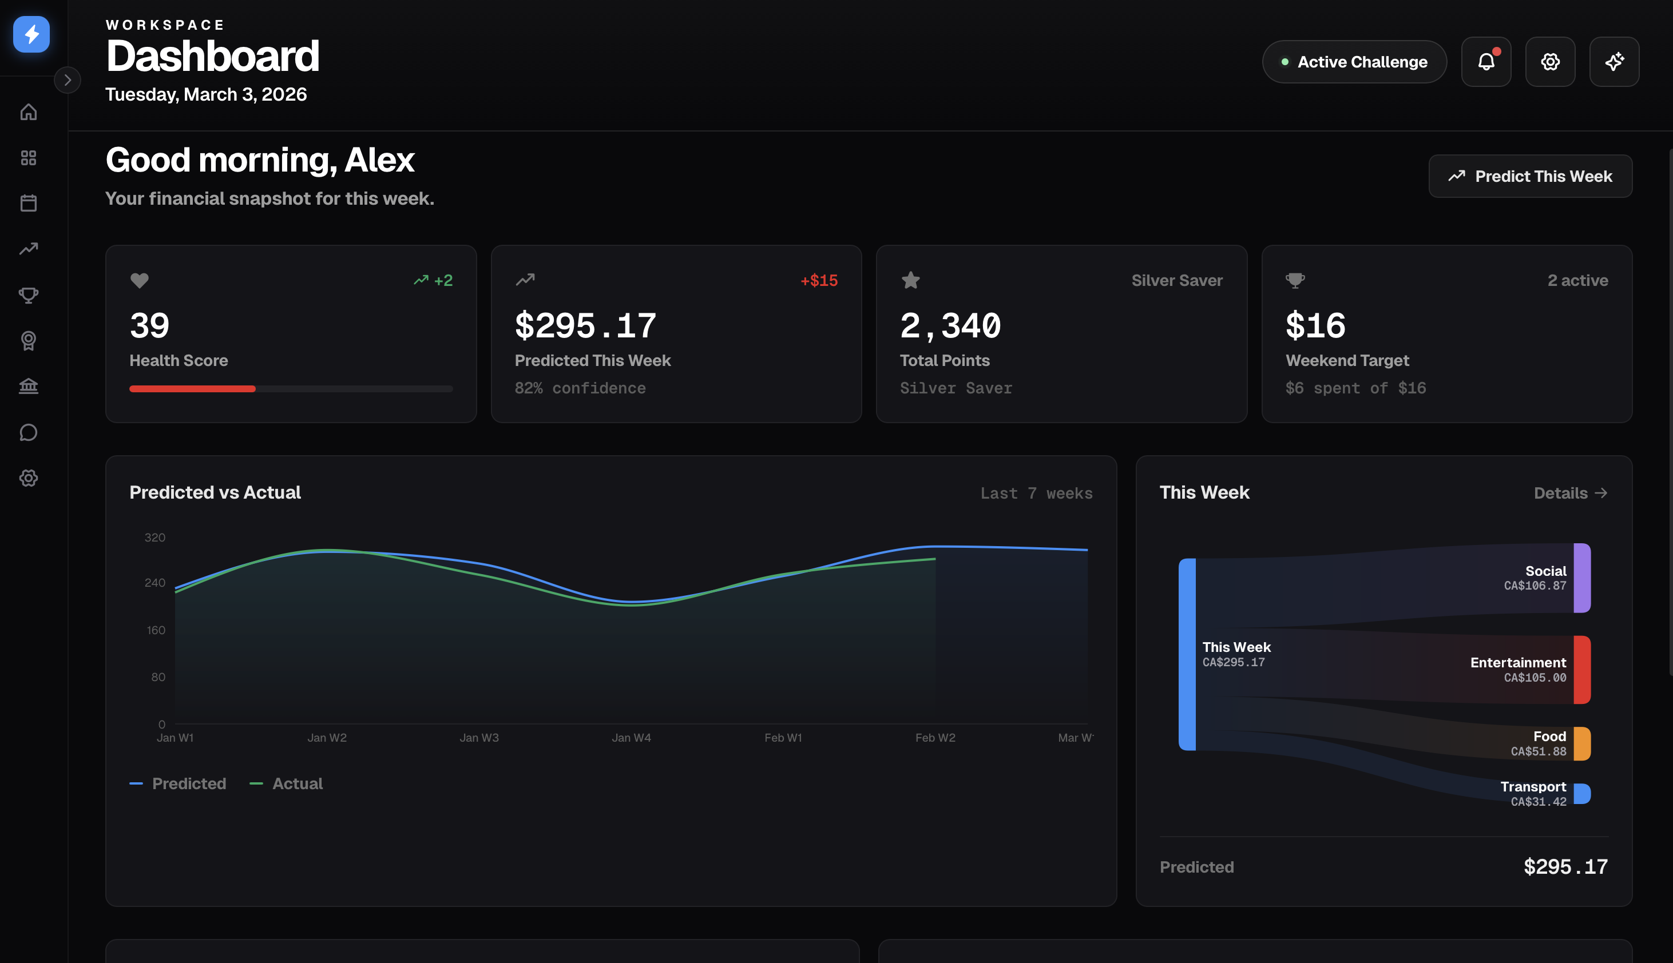The width and height of the screenshot is (1673, 963).
Task: Toggle the Actual series in chart legend
Action: (x=286, y=783)
